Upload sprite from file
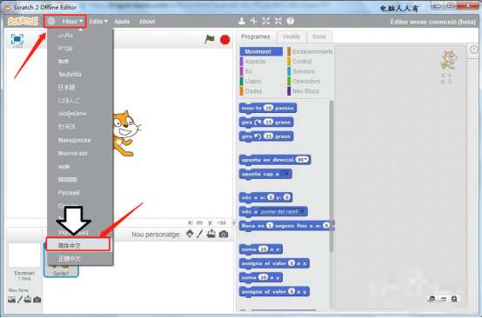 coord(211,234)
